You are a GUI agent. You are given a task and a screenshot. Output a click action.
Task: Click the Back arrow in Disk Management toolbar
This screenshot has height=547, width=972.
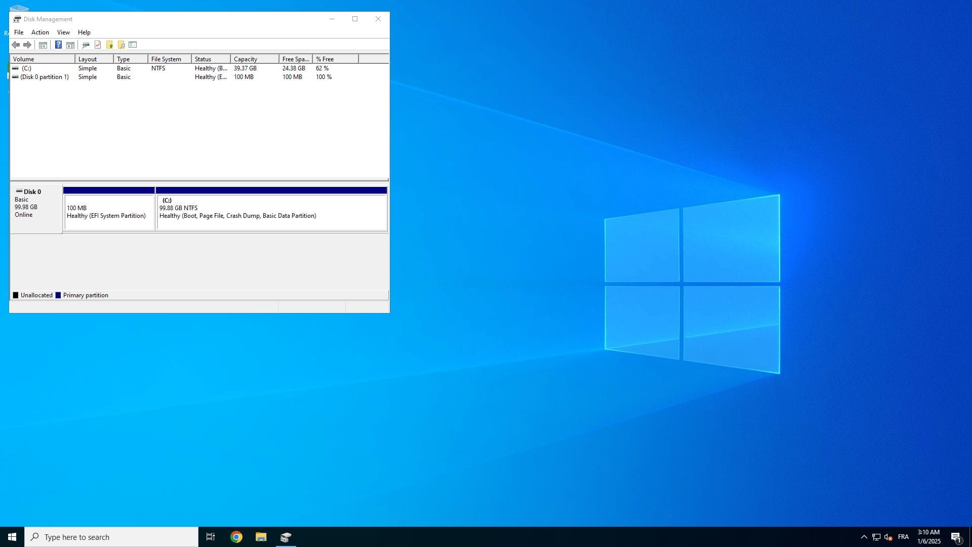pos(16,45)
